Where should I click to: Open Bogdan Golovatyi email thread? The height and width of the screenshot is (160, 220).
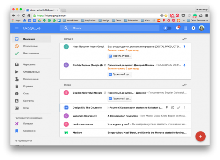125,96
